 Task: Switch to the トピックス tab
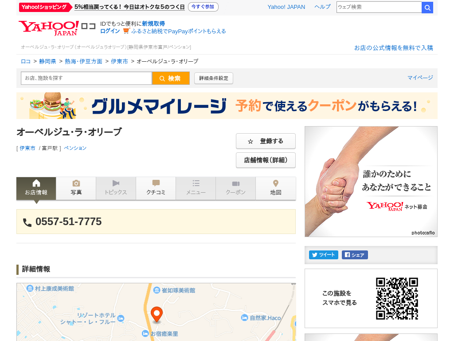pyautogui.click(x=116, y=188)
